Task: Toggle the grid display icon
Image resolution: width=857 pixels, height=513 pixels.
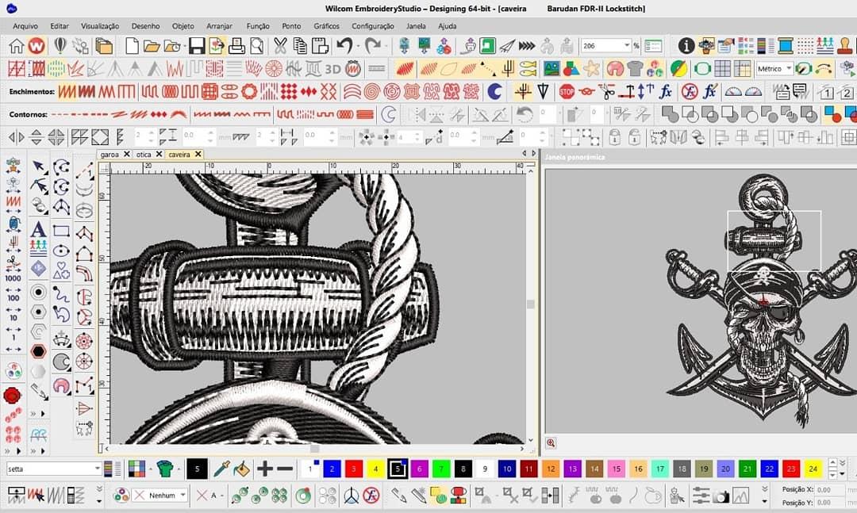Action: [723, 69]
